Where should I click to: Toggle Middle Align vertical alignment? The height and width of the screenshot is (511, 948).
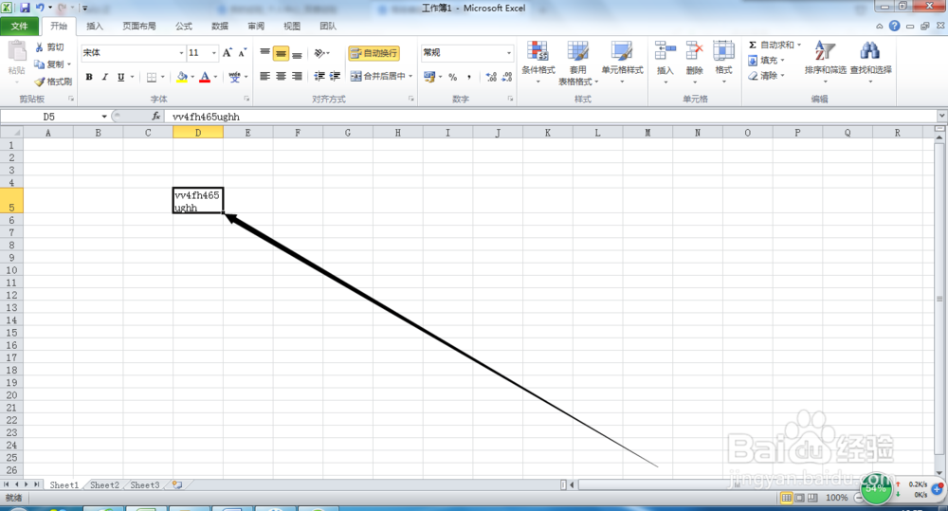tap(281, 53)
